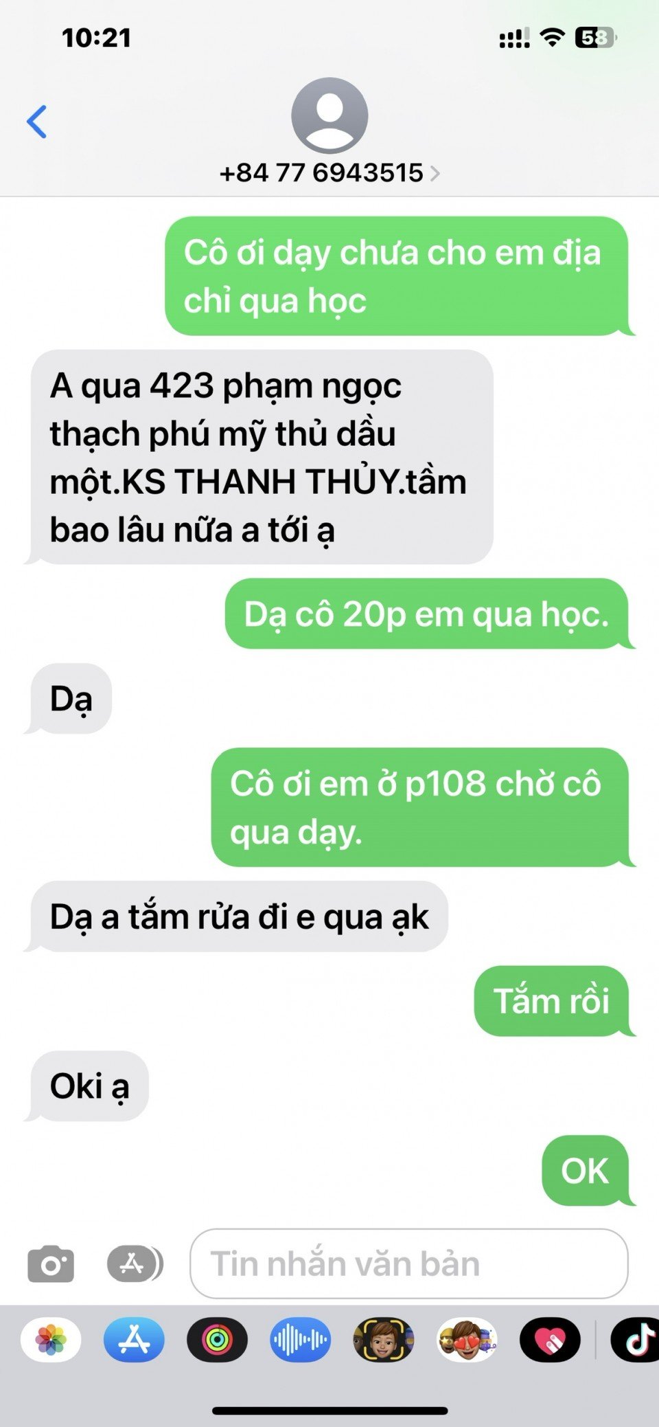The image size is (659, 1427).
Task: Open the camera icon beside the text field
Action: coord(51,1263)
